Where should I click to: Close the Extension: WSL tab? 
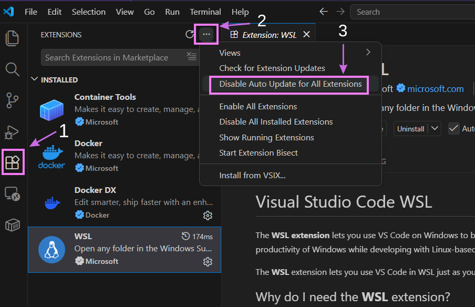306,34
